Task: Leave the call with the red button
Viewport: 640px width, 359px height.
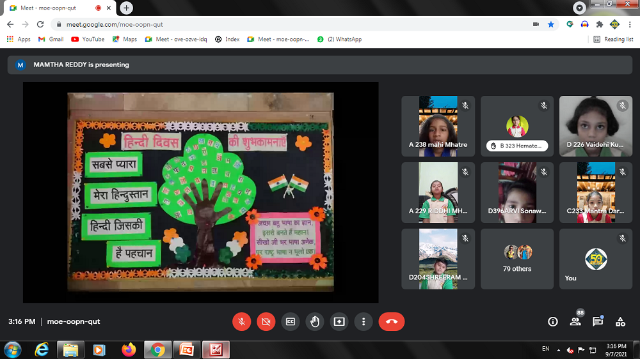Action: coord(391,322)
